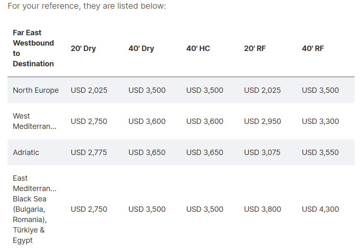362x252 pixels.
Task: Select the USD 3,550 rate cell
Action: [x=320, y=153]
